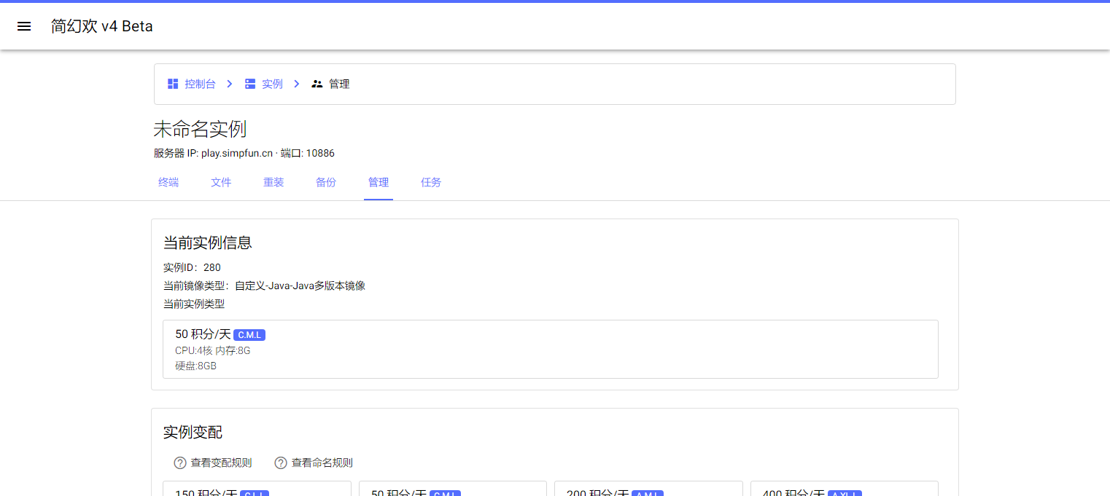
Task: Open the 文件 tab
Action: coord(221,183)
